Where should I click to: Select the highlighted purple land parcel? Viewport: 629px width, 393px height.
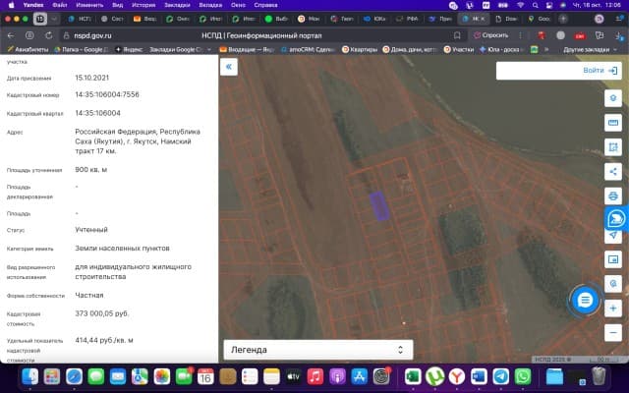(x=378, y=204)
